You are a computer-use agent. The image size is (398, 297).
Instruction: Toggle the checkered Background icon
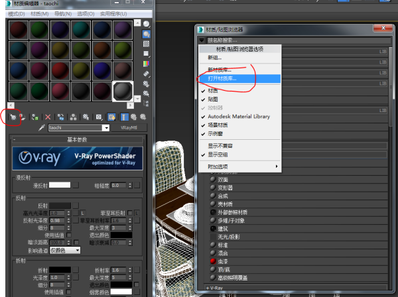click(146, 44)
